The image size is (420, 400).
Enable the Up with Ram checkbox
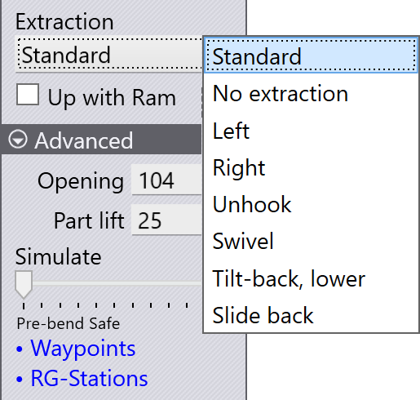click(x=28, y=95)
